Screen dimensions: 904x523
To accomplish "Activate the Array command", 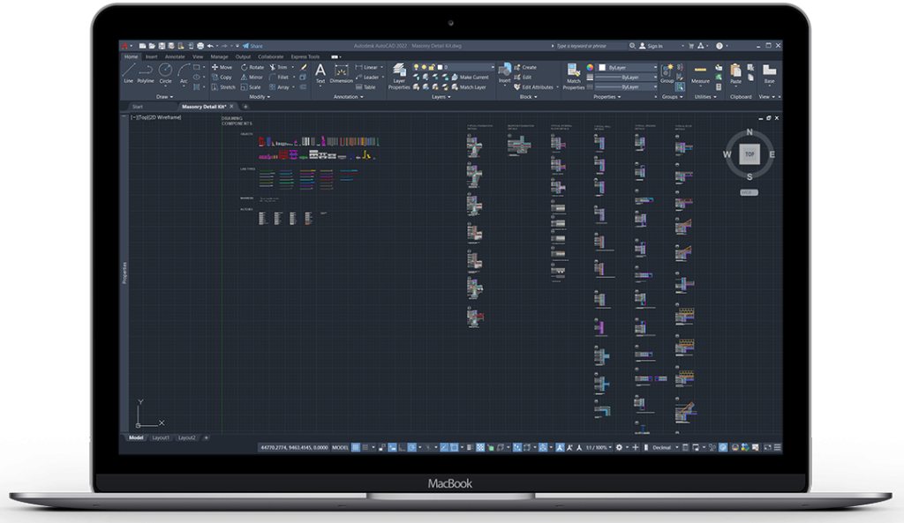I will [x=279, y=87].
